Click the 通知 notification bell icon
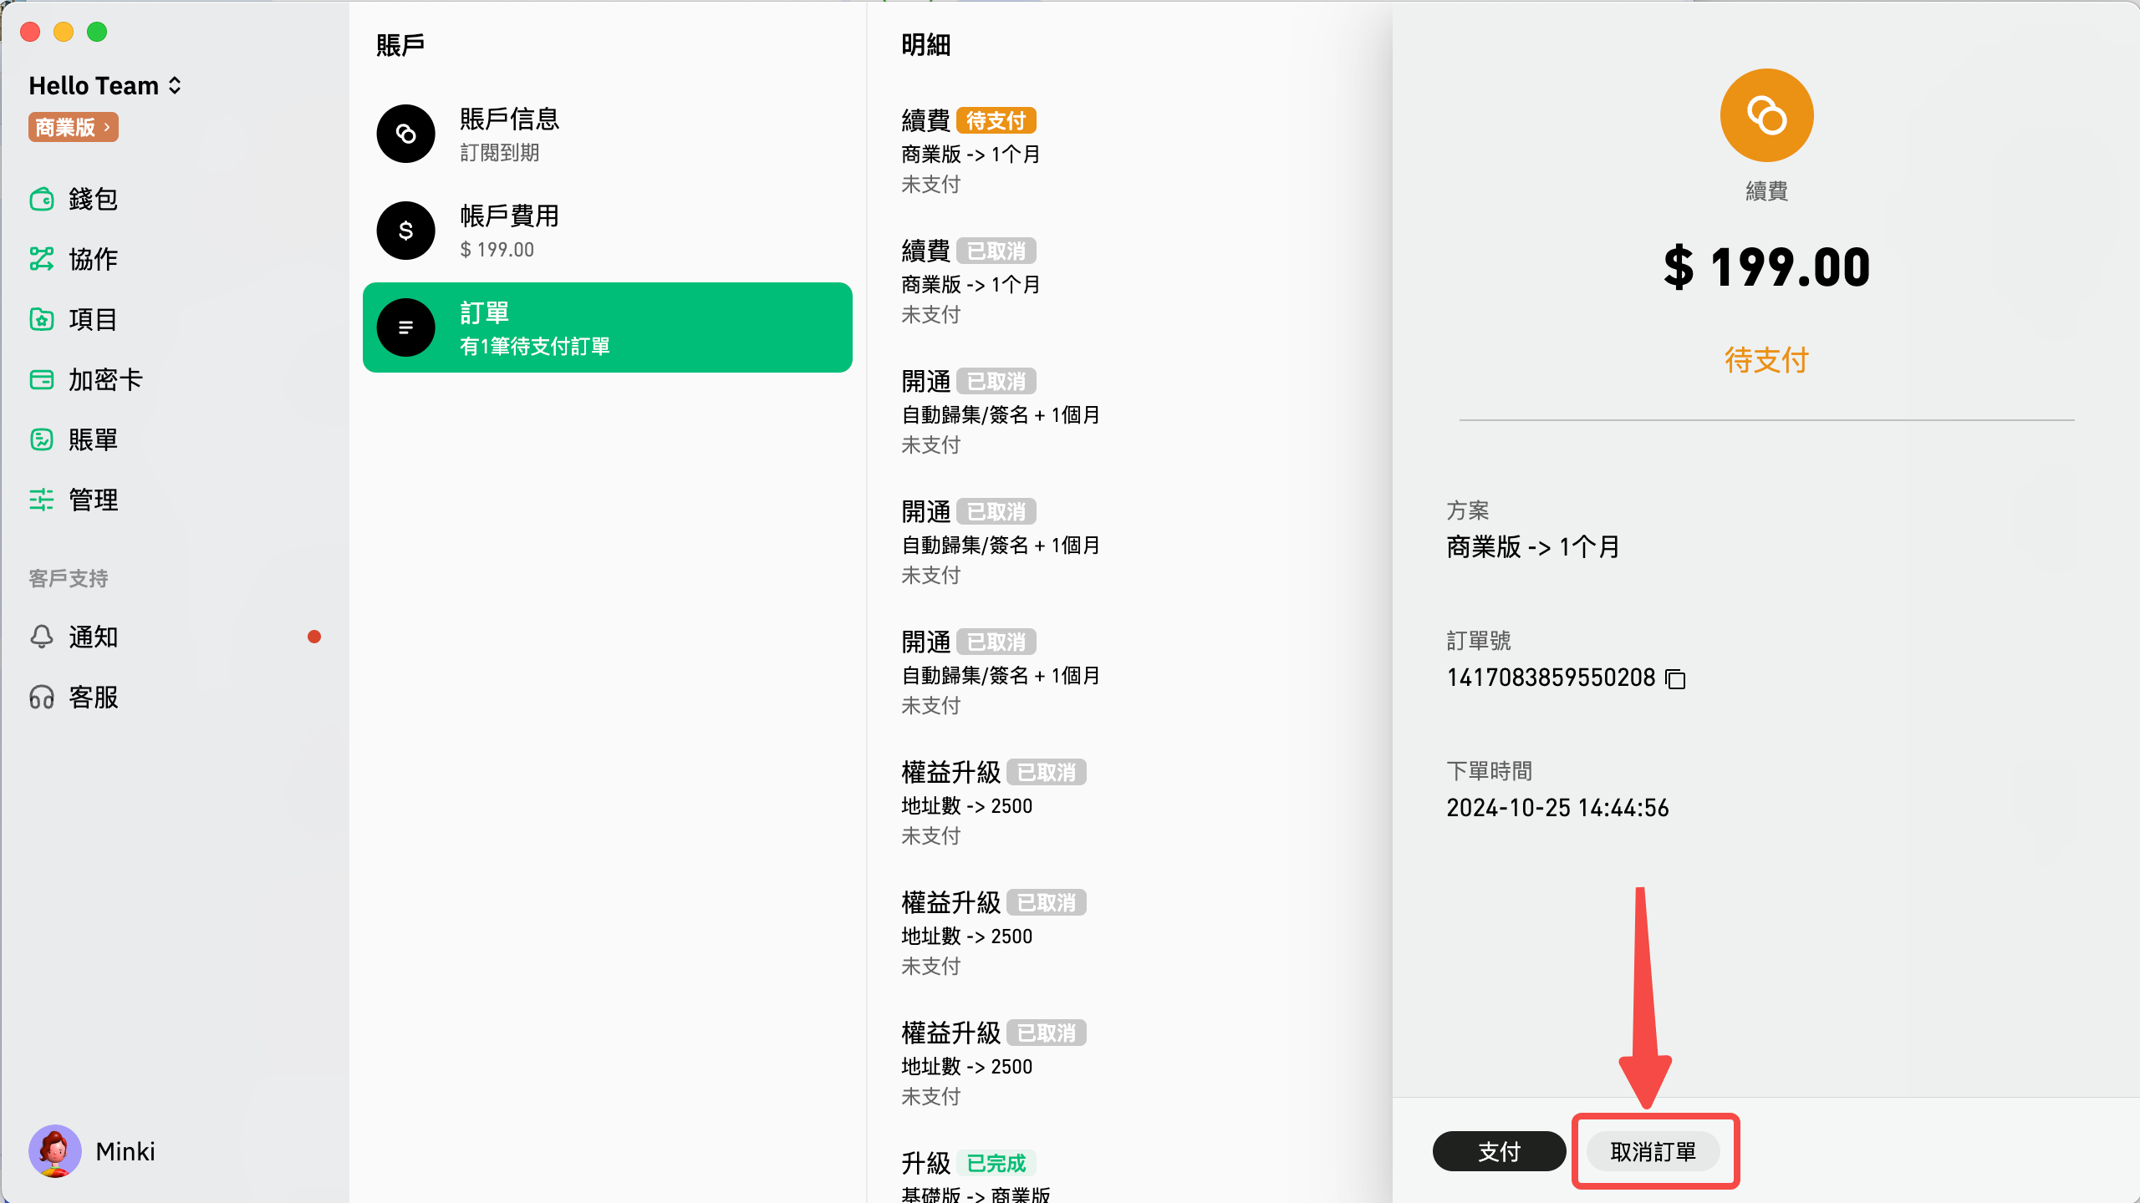 pyautogui.click(x=42, y=637)
